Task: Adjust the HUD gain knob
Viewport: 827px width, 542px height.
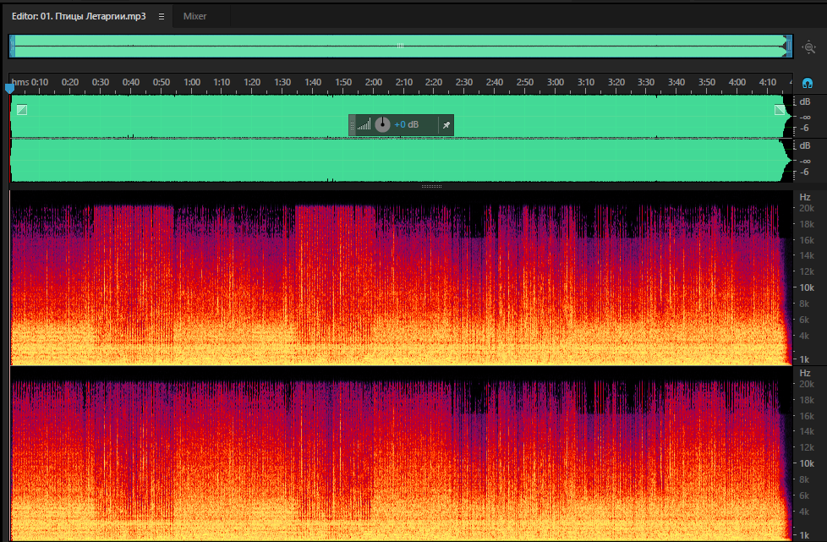Action: (x=382, y=125)
